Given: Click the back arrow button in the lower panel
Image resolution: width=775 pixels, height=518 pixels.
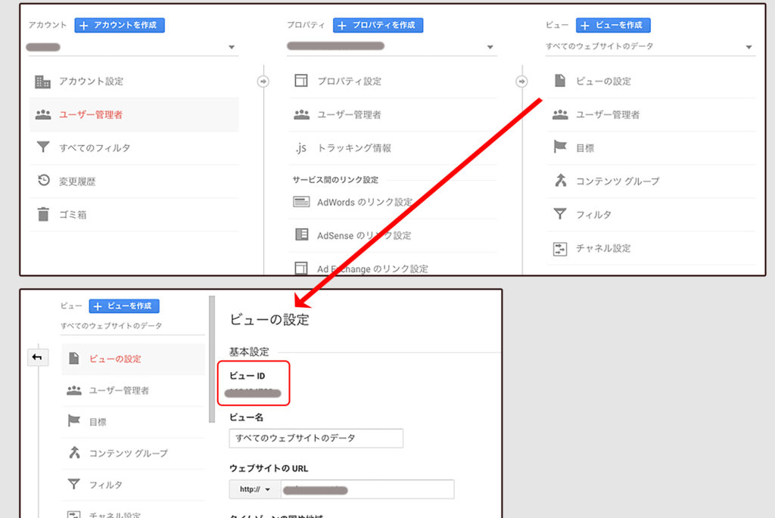Looking at the screenshot, I should (x=38, y=358).
